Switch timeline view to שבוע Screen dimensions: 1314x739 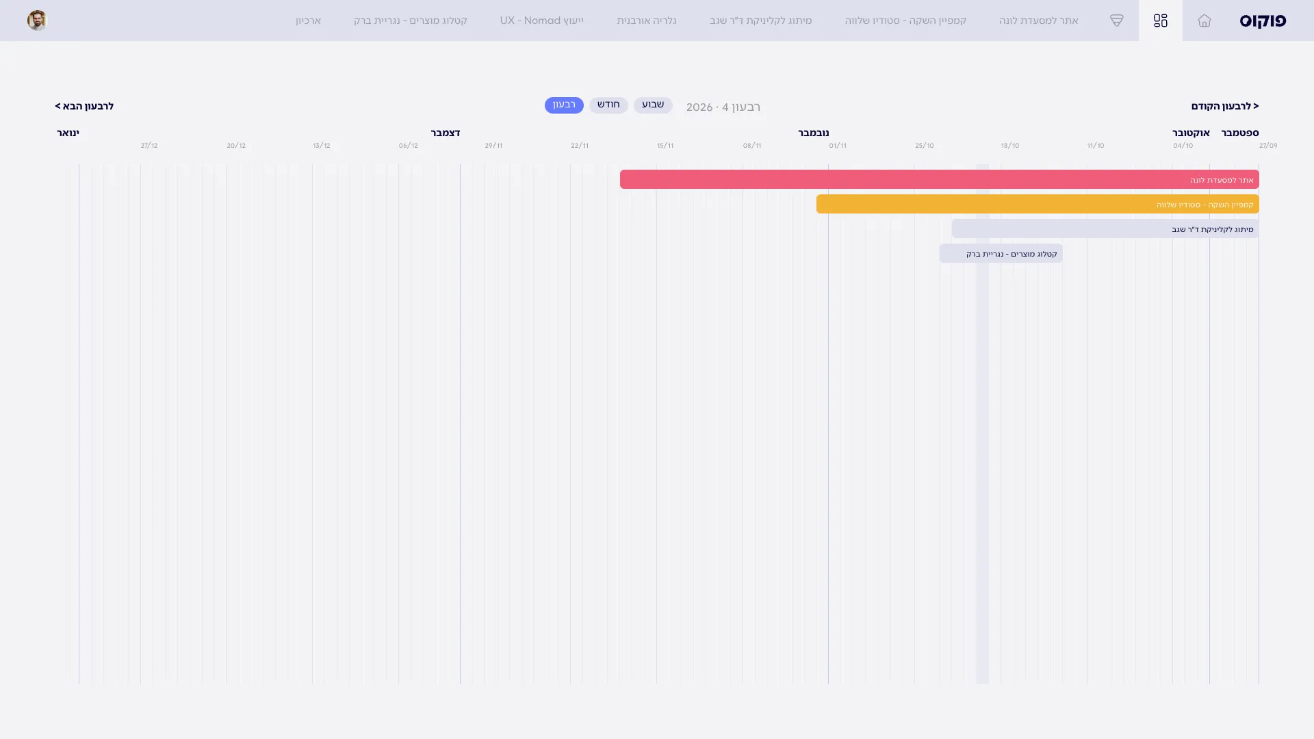click(x=653, y=105)
